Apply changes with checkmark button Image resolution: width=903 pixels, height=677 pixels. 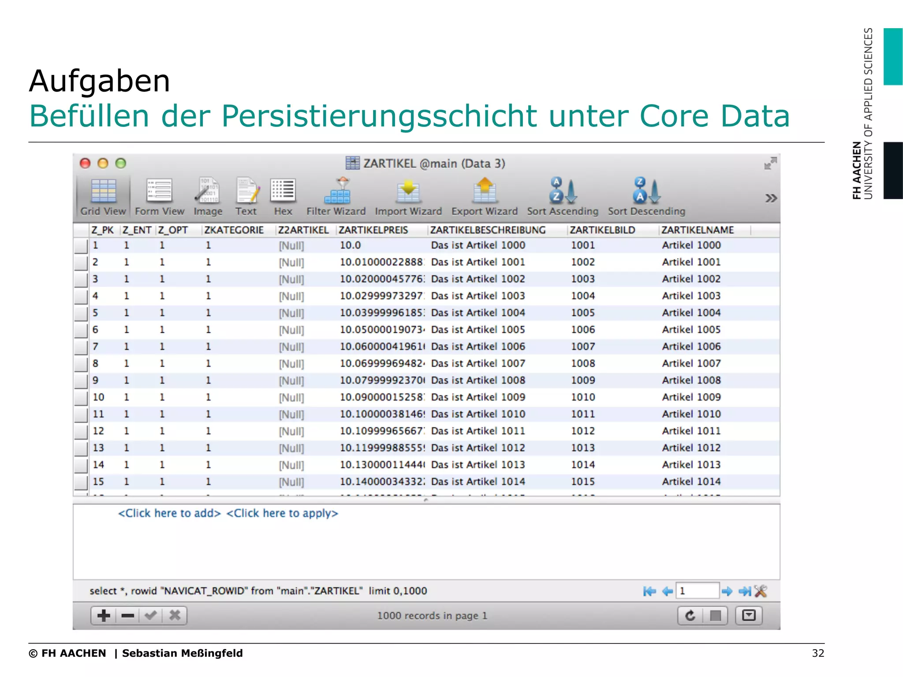151,615
